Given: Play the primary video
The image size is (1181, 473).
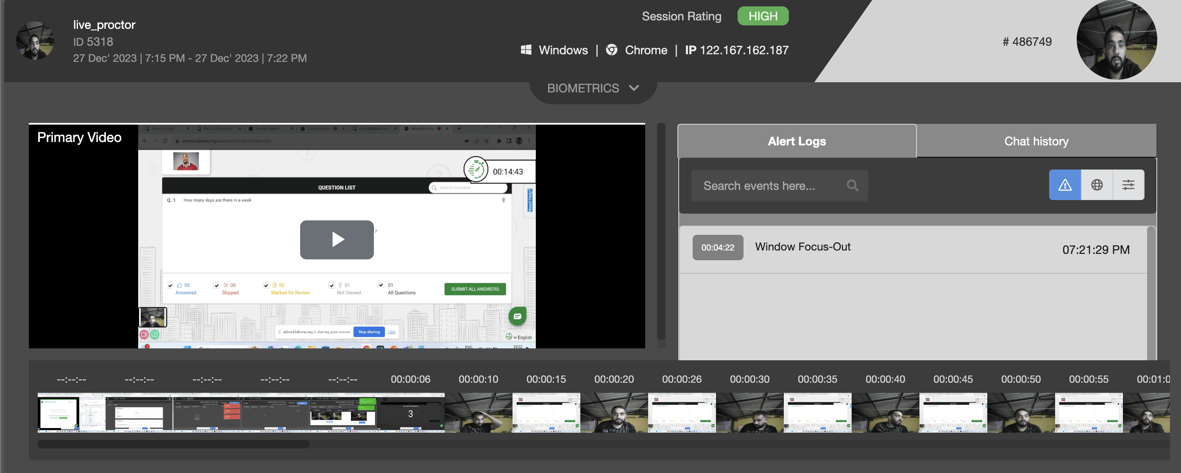Looking at the screenshot, I should 337,240.
